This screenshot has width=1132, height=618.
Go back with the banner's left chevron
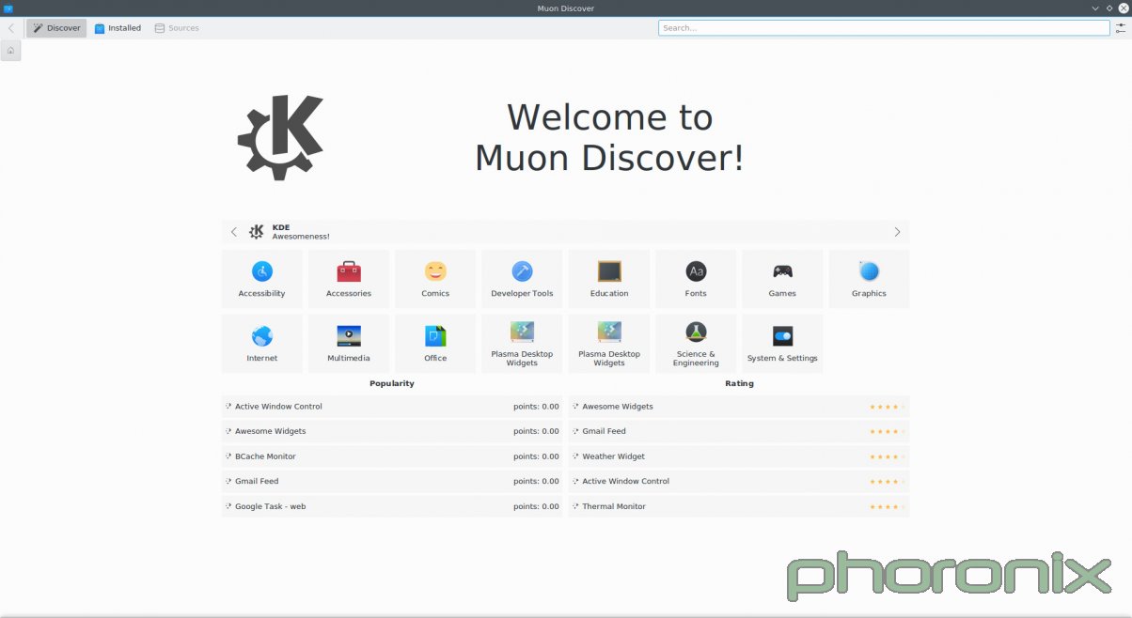(234, 231)
